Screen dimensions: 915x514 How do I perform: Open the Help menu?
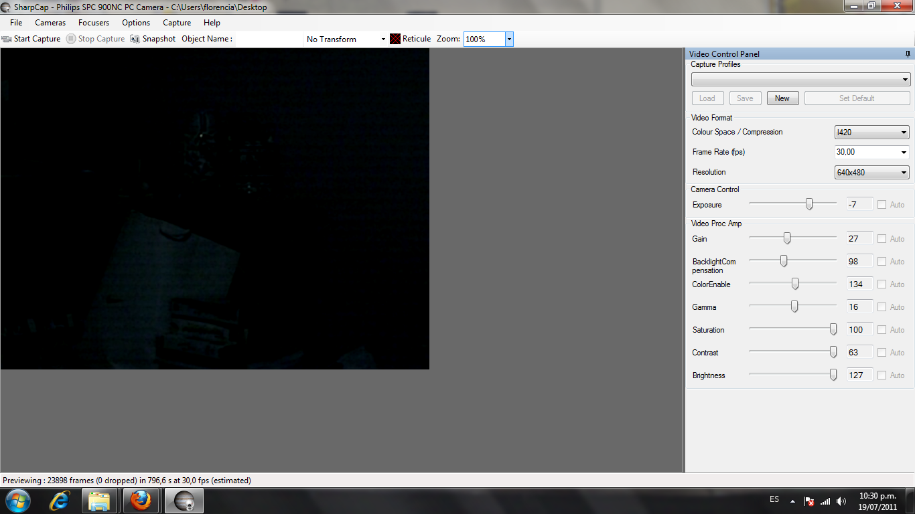coord(212,23)
